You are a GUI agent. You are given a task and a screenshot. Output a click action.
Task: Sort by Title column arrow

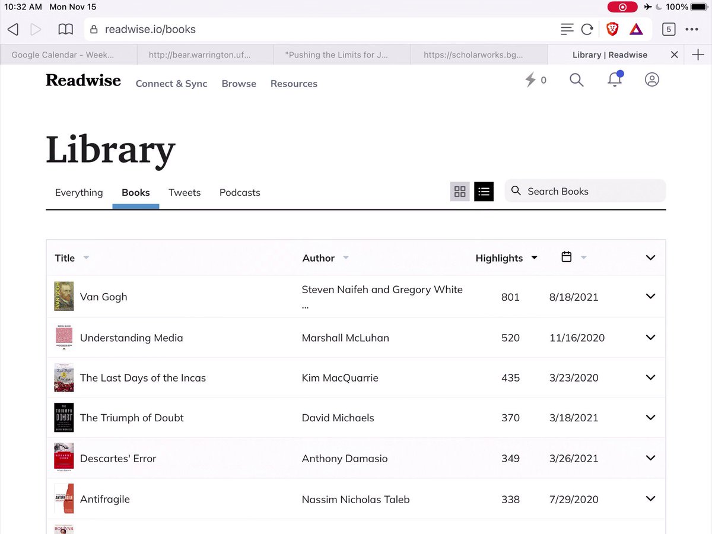(86, 258)
